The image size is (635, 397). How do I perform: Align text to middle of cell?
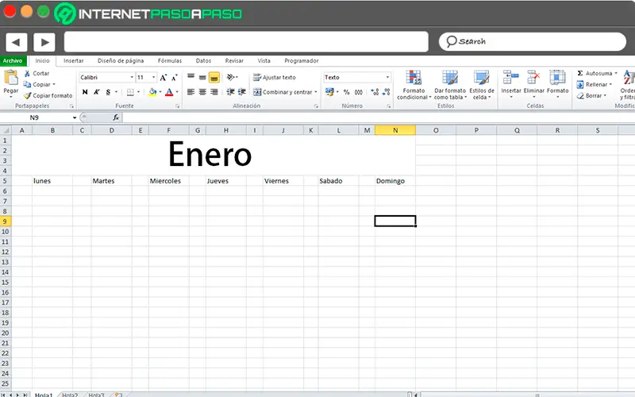click(202, 77)
